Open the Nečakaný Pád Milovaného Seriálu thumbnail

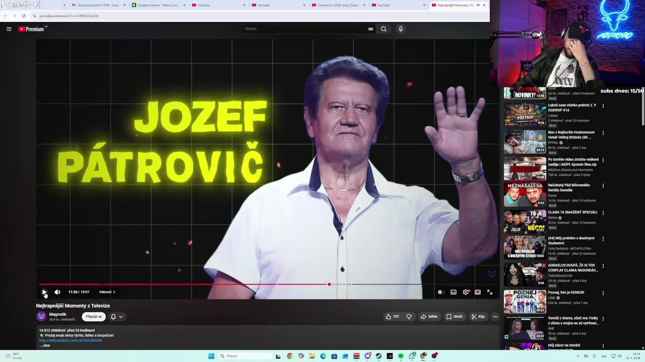[x=525, y=195]
